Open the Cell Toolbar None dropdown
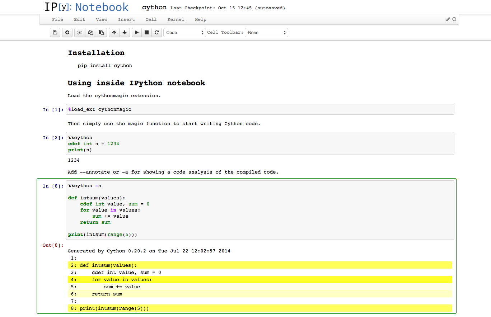Screen dimensions: 491x317 pos(266,33)
